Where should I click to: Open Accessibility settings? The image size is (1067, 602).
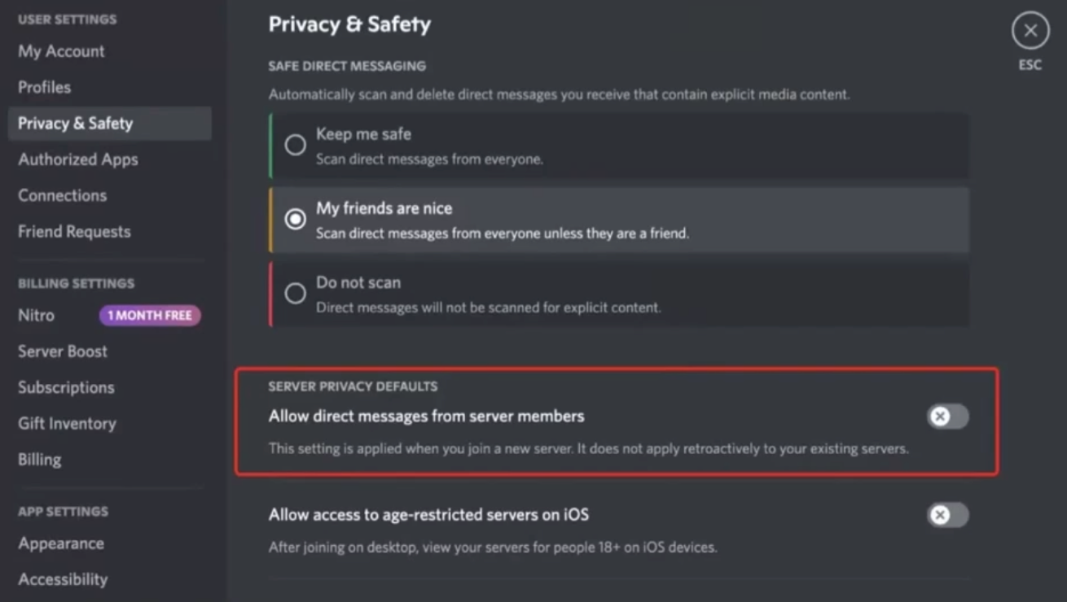63,579
